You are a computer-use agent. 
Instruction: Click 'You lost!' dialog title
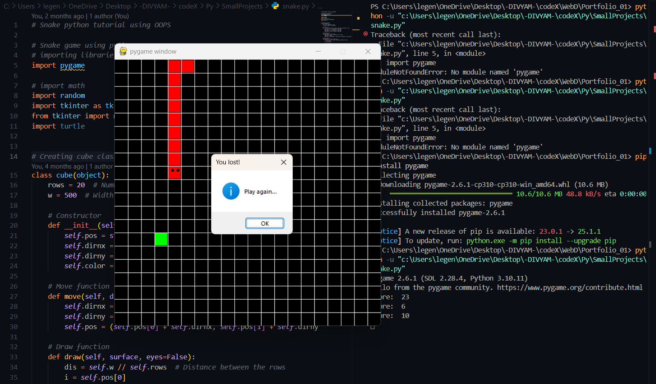[228, 162]
